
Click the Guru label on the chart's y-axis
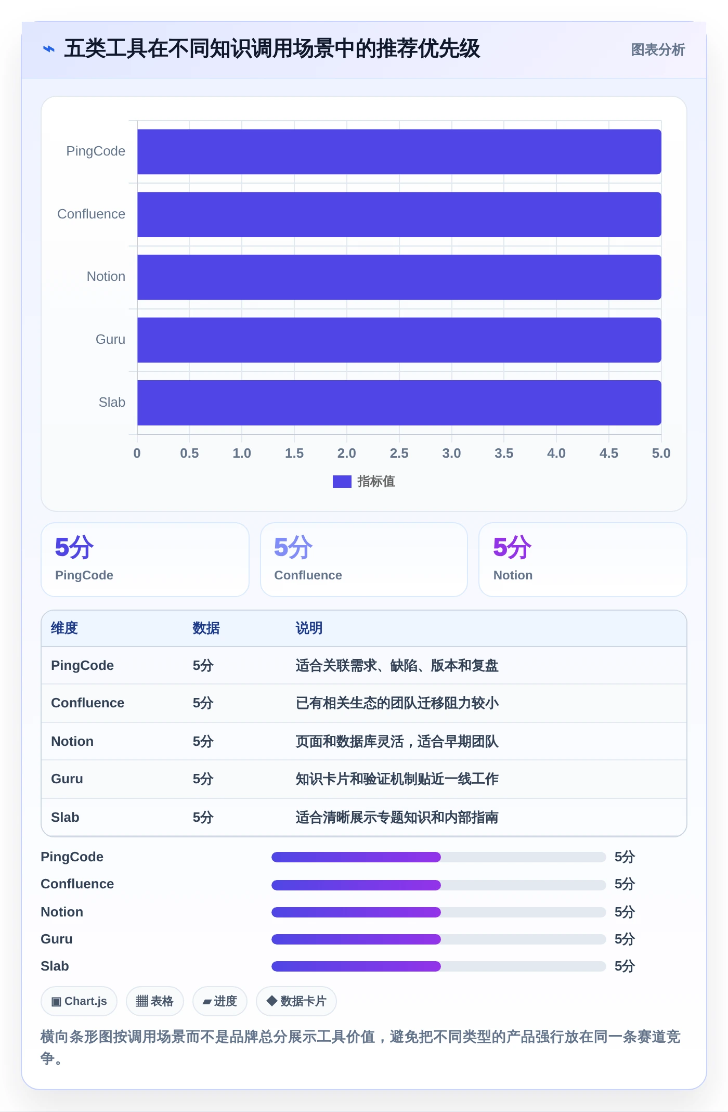(110, 340)
